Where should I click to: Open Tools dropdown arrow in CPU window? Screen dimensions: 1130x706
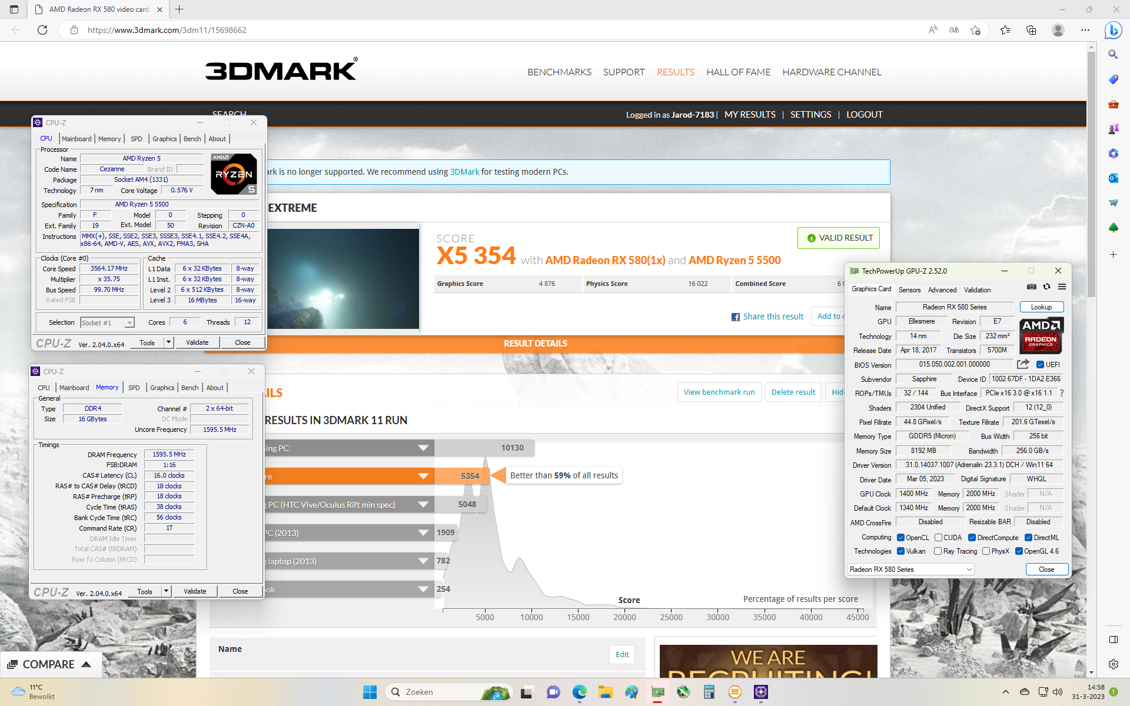[168, 342]
